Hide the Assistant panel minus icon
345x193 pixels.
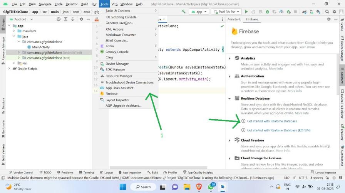coord(336,19)
